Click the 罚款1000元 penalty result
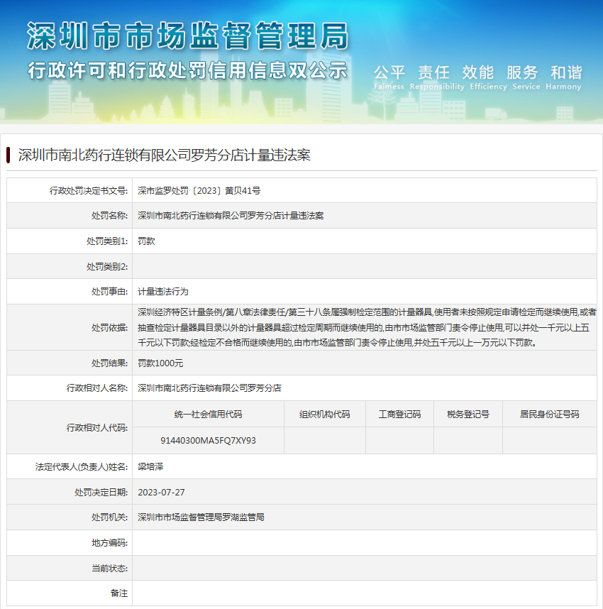 160,363
